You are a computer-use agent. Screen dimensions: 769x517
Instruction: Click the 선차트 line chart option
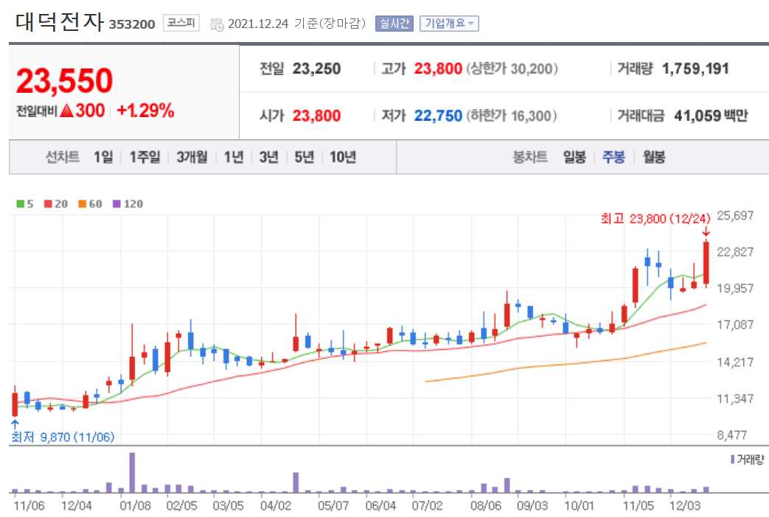tap(63, 156)
